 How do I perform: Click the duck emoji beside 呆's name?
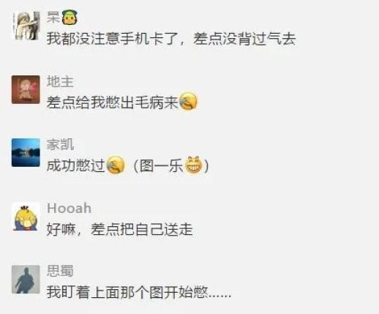(x=70, y=18)
